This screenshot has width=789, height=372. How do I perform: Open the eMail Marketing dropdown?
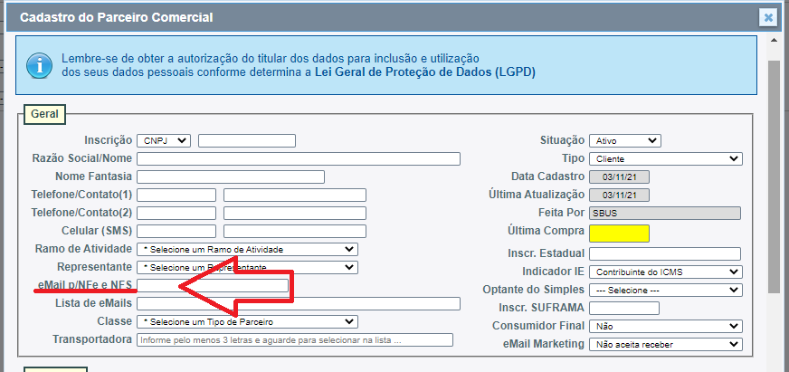pos(665,344)
